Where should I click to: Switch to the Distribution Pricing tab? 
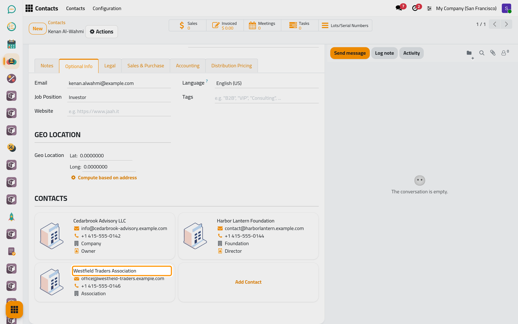point(231,66)
